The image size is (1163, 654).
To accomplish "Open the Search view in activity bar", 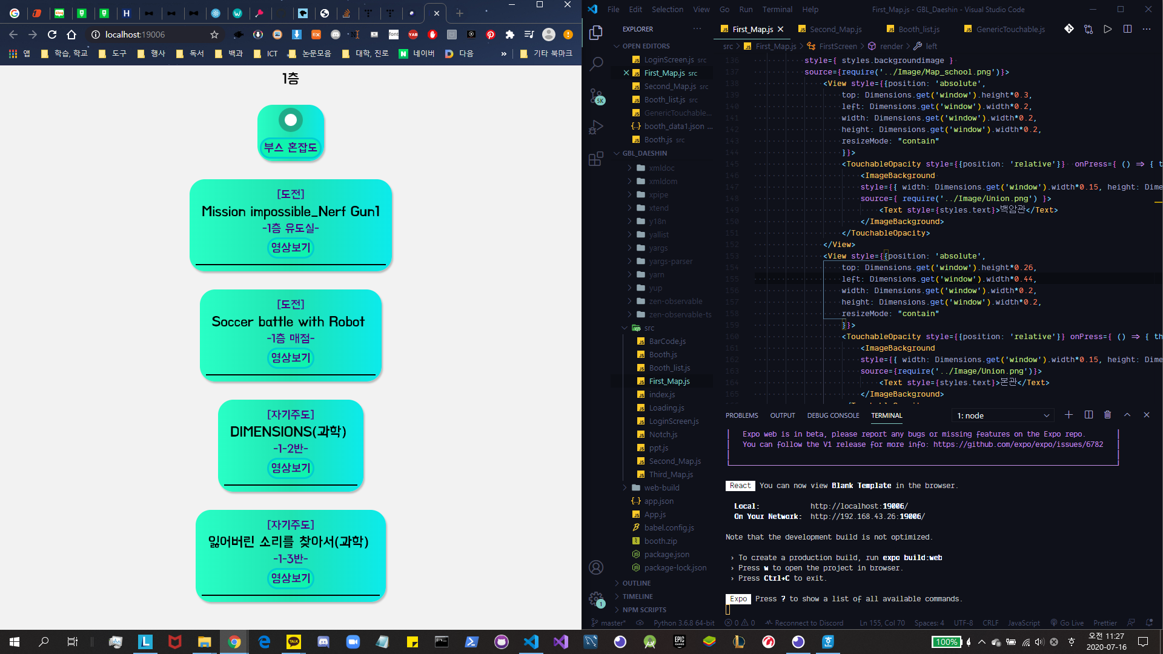I will (x=596, y=64).
